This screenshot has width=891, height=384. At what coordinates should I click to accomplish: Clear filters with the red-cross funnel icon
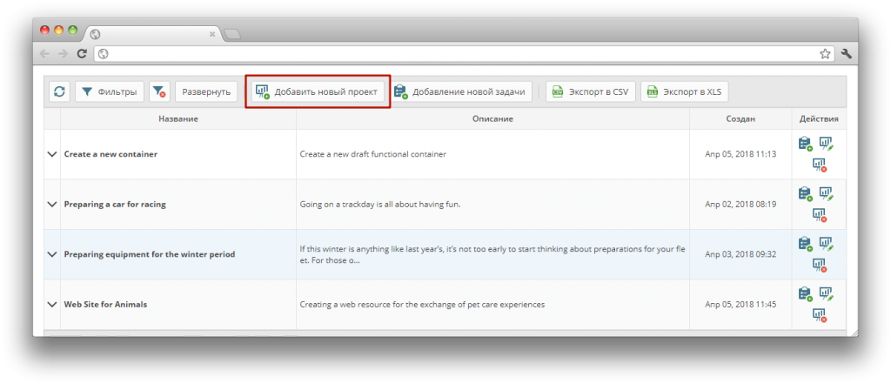point(158,91)
